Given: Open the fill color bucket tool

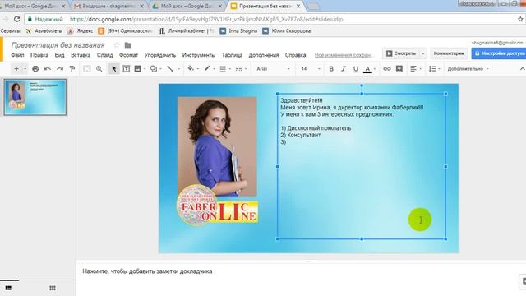Looking at the screenshot, I should (191, 68).
